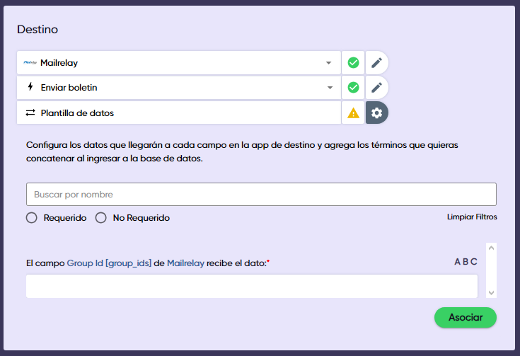The height and width of the screenshot is (356, 520).
Task: Click the yellow warning triangle icon
Action: click(353, 113)
